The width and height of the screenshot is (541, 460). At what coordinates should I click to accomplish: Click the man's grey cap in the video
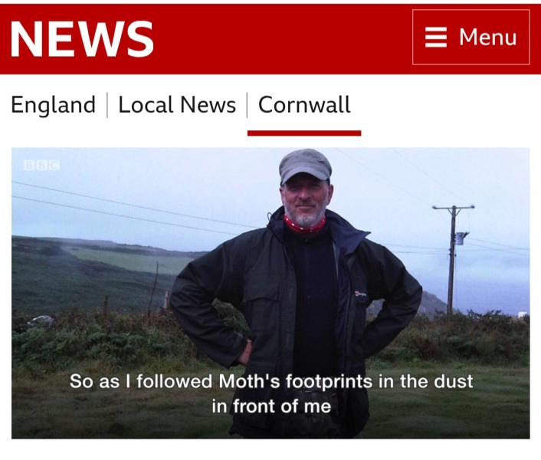[305, 166]
